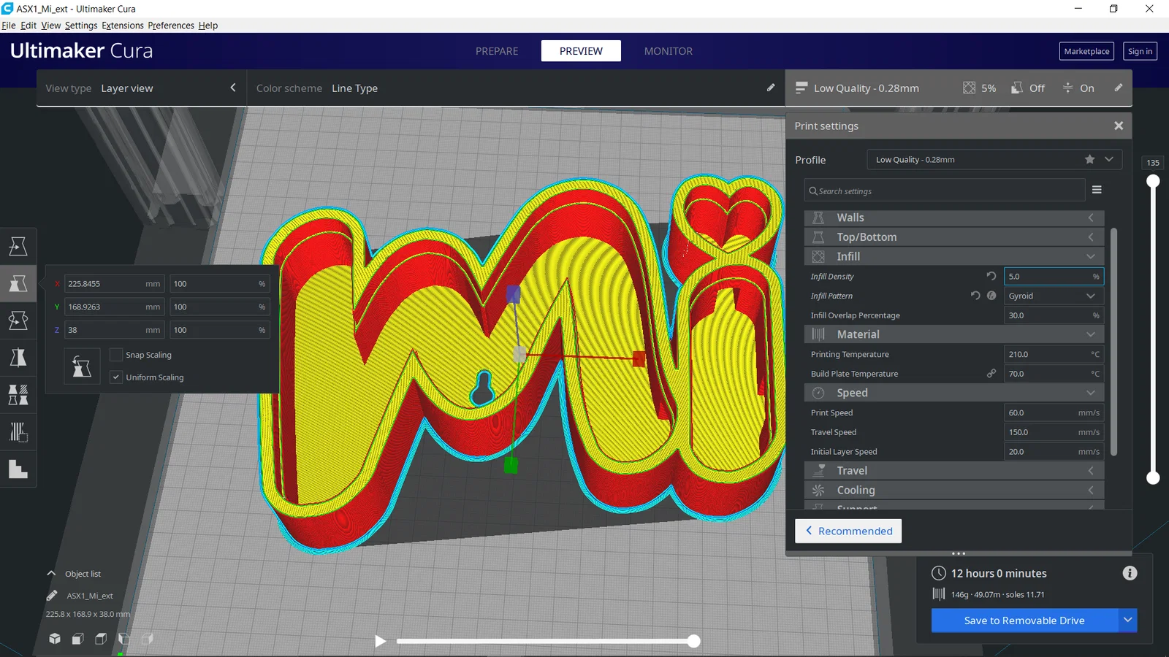Select the Rotate tool in left toolbar
Screen dimensions: 1169x657
[18, 320]
